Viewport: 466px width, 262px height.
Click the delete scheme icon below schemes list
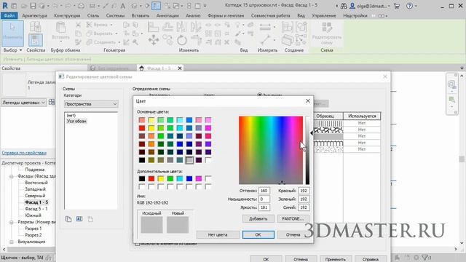90,219
